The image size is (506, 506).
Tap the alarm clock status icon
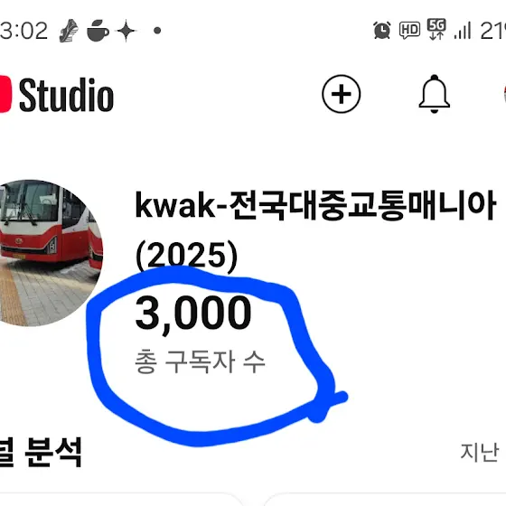point(381,31)
